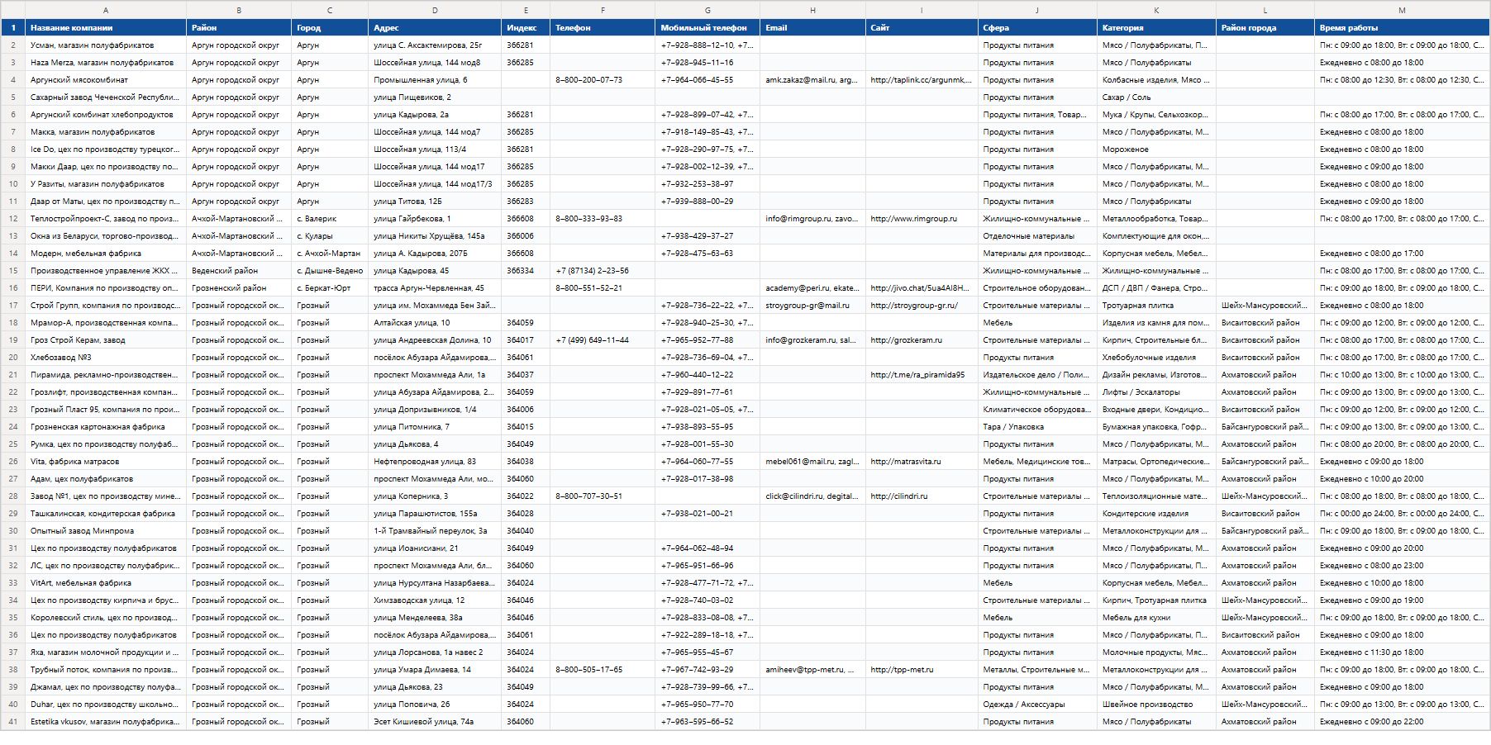Viewport: 1491px width, 745px height.
Task: Select the postal index "366334" cell
Action: pyautogui.click(x=526, y=271)
